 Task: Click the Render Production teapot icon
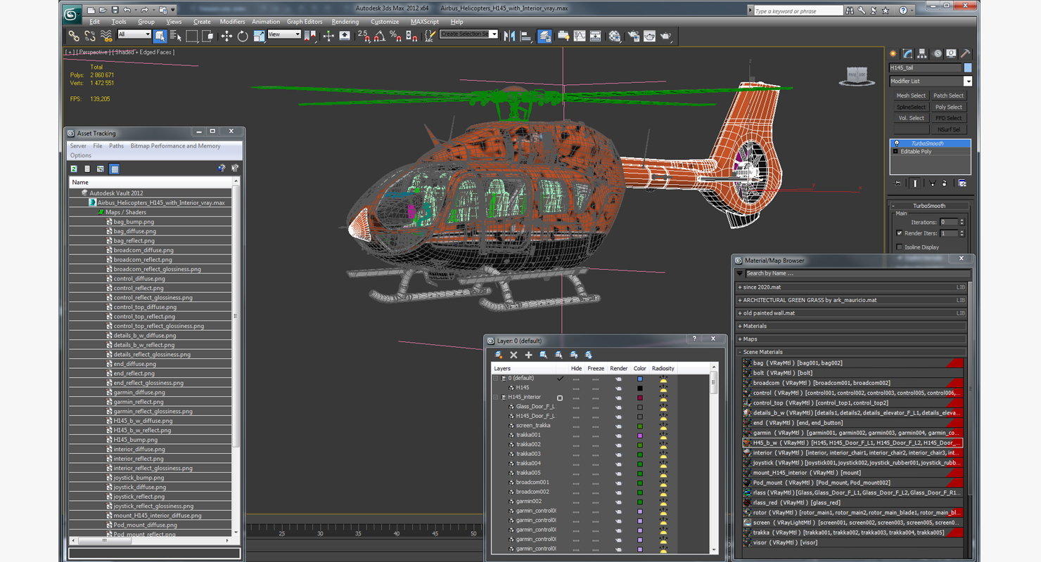click(665, 35)
